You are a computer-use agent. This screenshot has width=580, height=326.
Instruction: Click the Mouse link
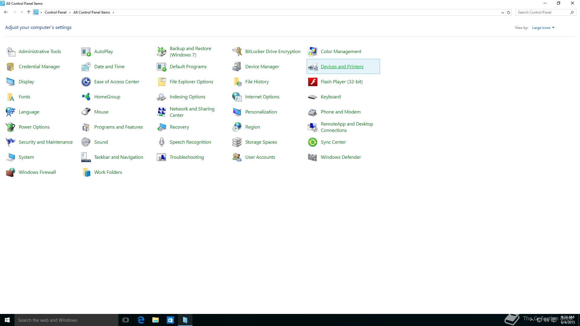click(x=101, y=112)
